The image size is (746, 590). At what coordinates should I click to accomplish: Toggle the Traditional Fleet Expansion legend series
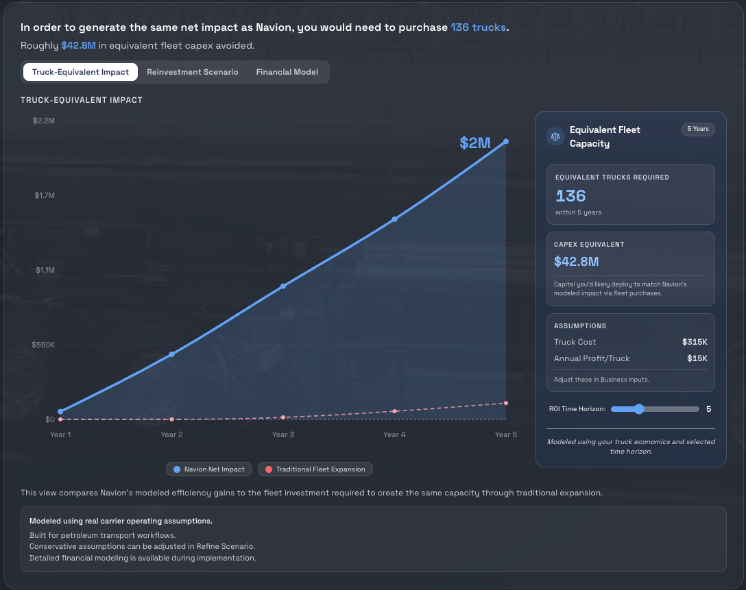click(x=315, y=469)
